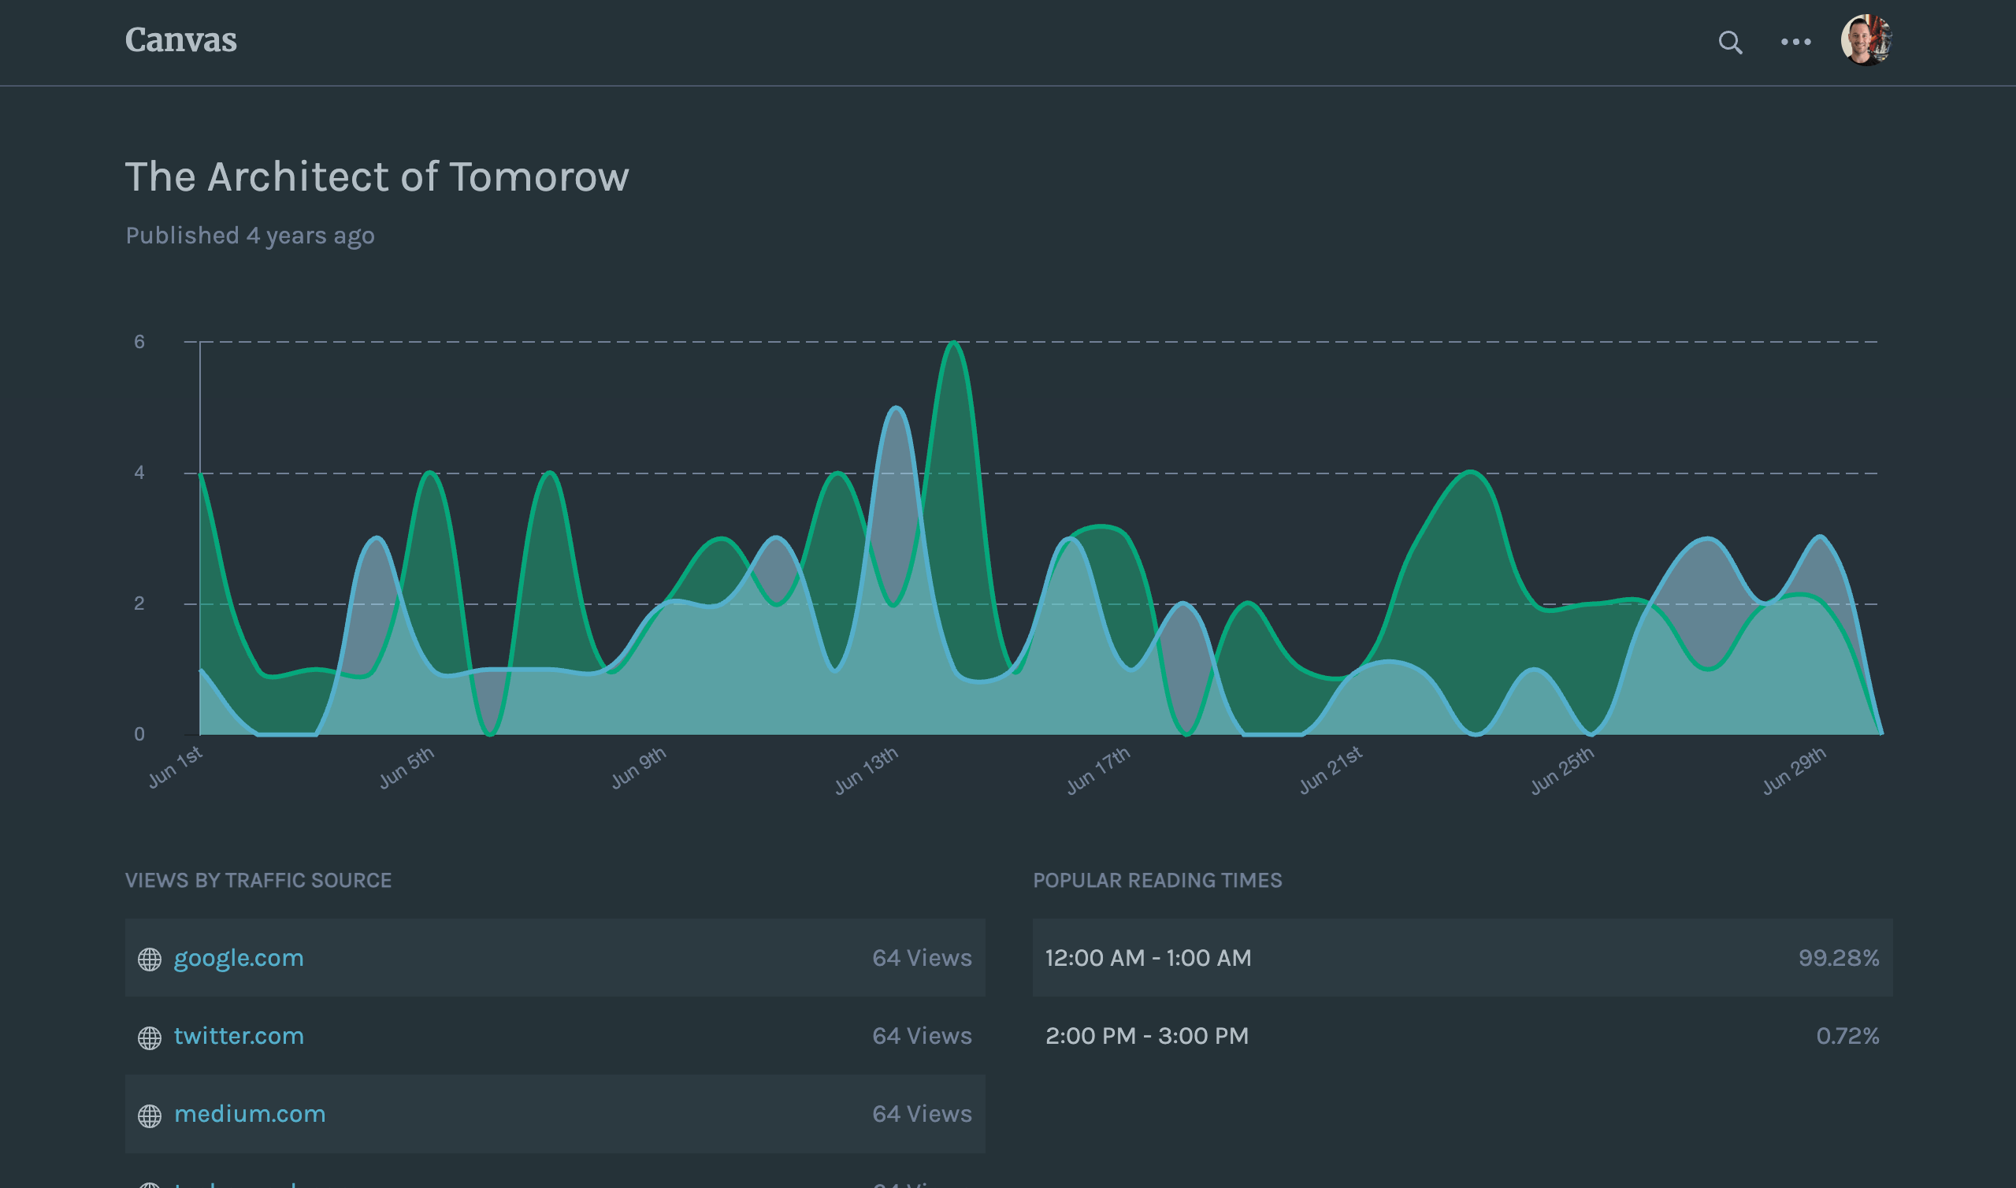Click the Jun 17th axis label
The image size is (2016, 1188).
point(1098,770)
